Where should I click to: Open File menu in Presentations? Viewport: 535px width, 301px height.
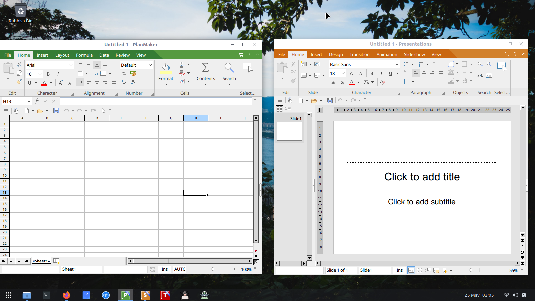[x=282, y=54]
